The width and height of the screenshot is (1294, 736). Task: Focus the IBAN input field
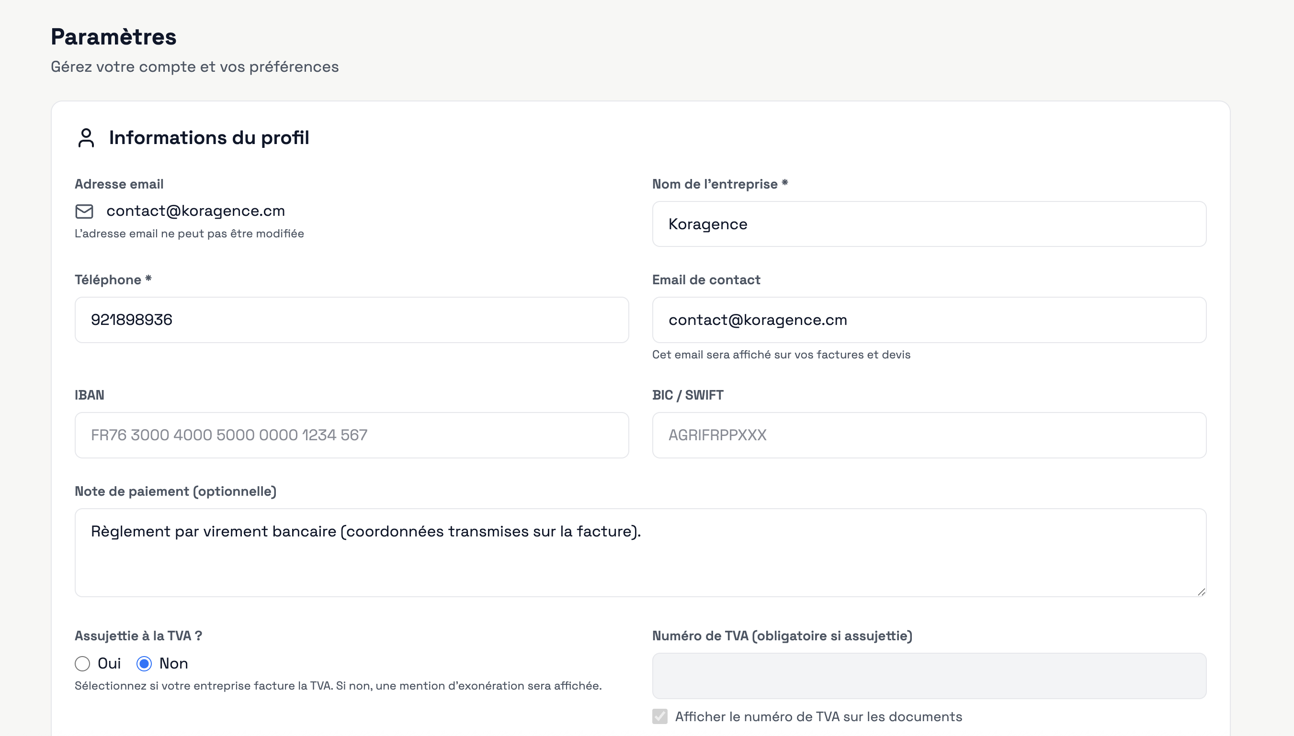pyautogui.click(x=352, y=435)
